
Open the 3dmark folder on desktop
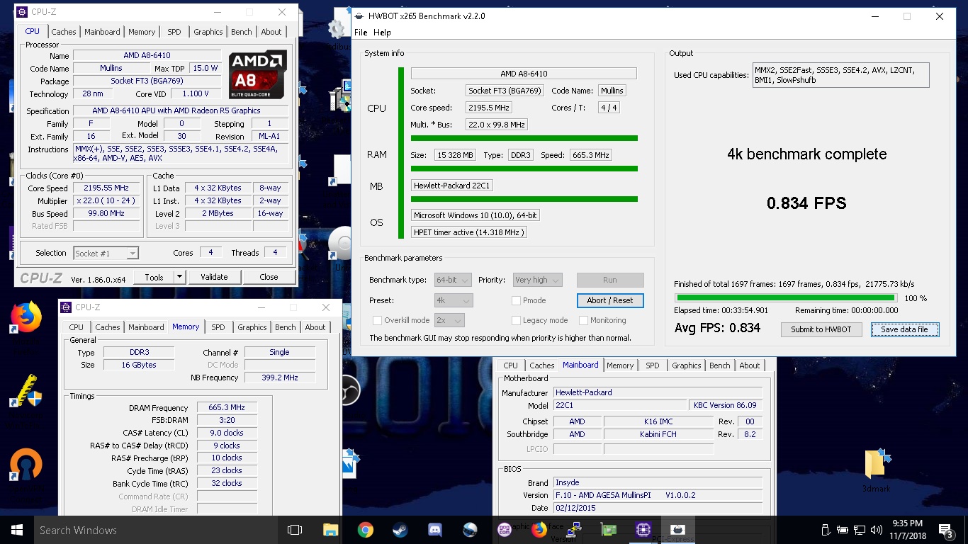coord(877,470)
